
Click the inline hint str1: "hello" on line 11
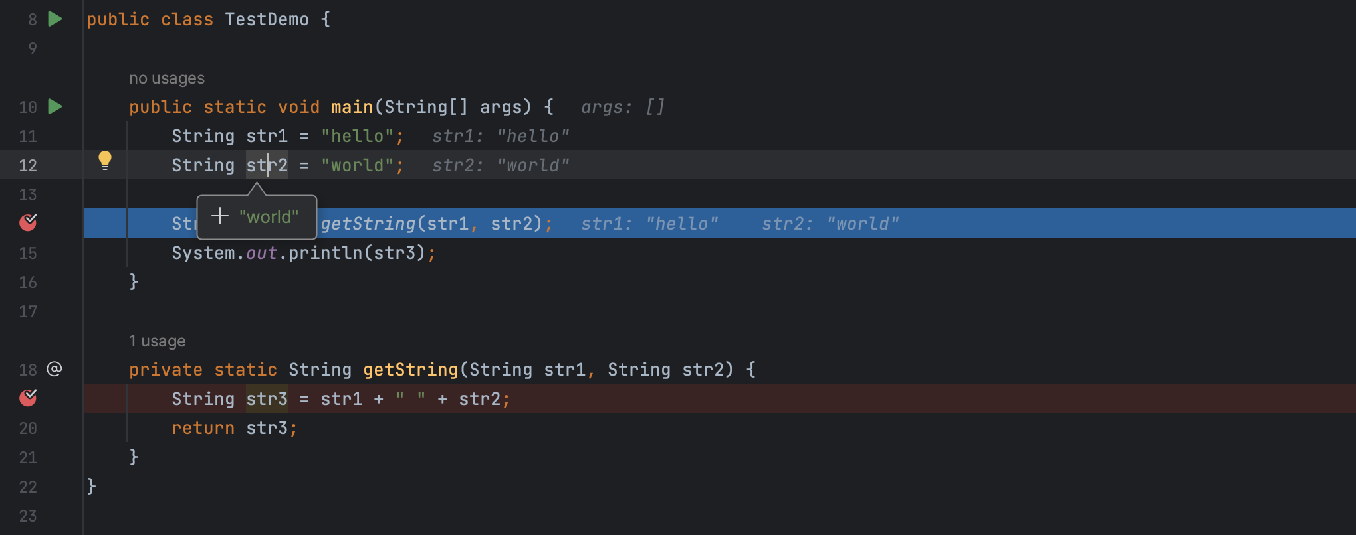pyautogui.click(x=501, y=136)
